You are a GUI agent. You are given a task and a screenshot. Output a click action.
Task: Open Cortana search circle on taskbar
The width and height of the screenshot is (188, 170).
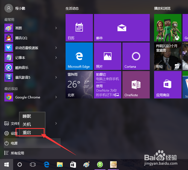[x=20, y=165]
